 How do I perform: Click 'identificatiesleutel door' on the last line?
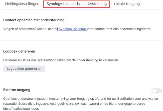[x=21, y=108]
